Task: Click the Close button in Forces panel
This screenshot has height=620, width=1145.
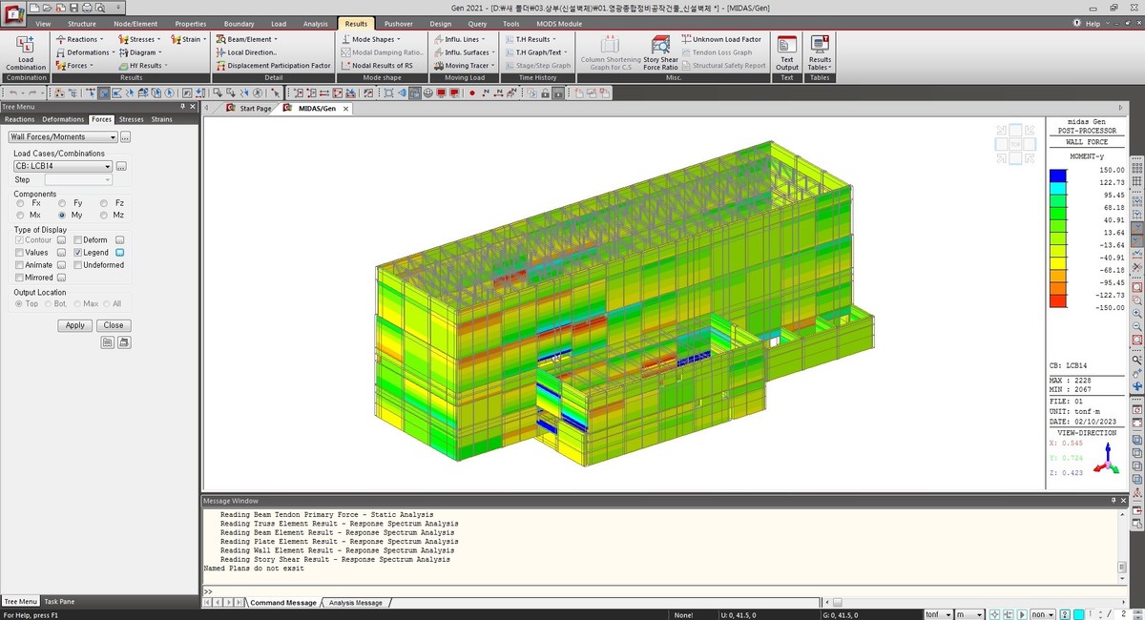Action: point(113,324)
